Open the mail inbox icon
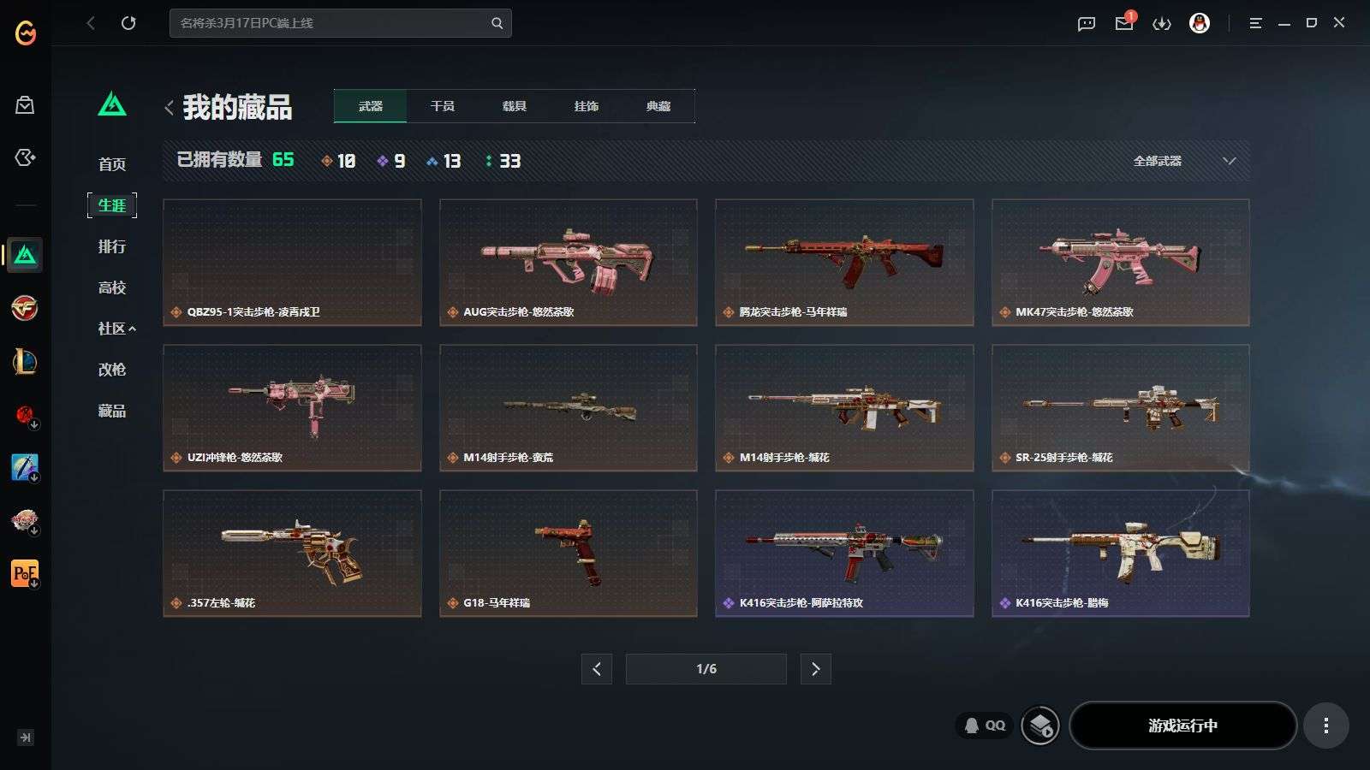1370x770 pixels. [1124, 23]
